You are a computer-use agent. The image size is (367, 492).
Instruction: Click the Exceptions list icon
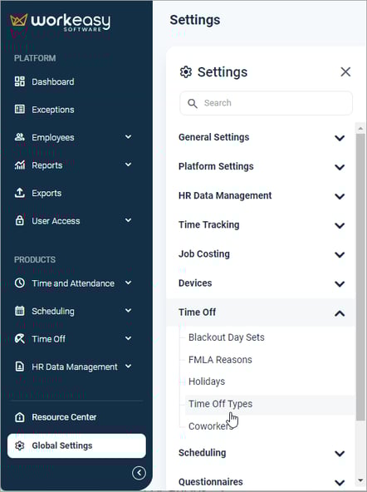pos(19,109)
